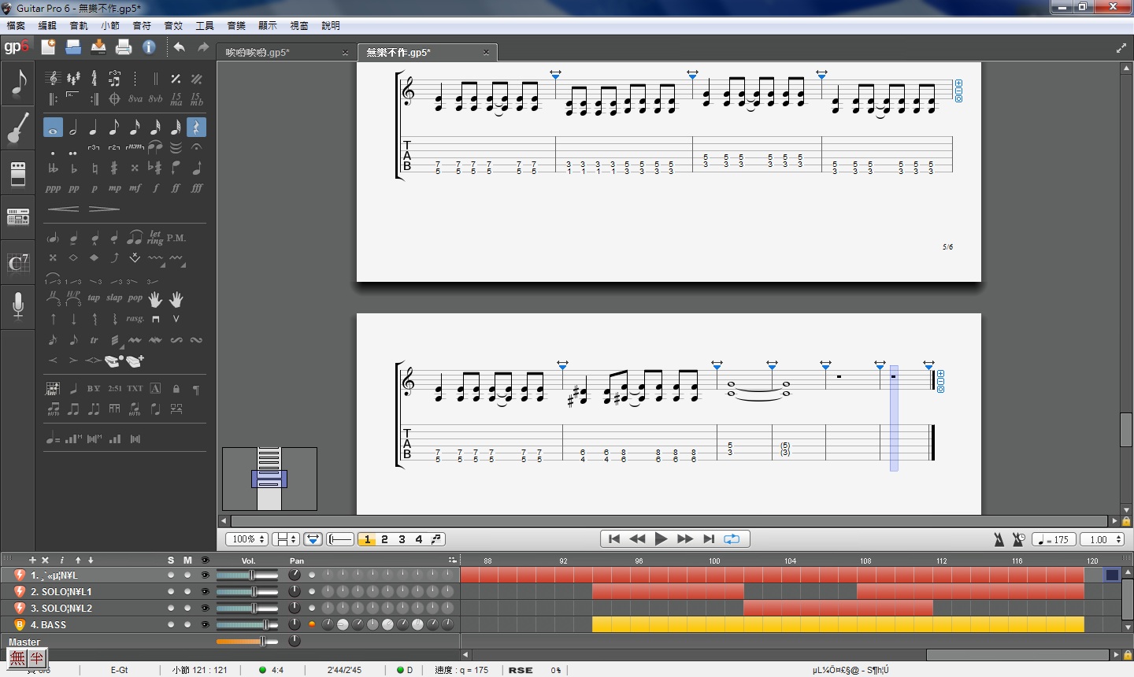Create a new file with the new-document icon
This screenshot has height=677, width=1134.
48,47
